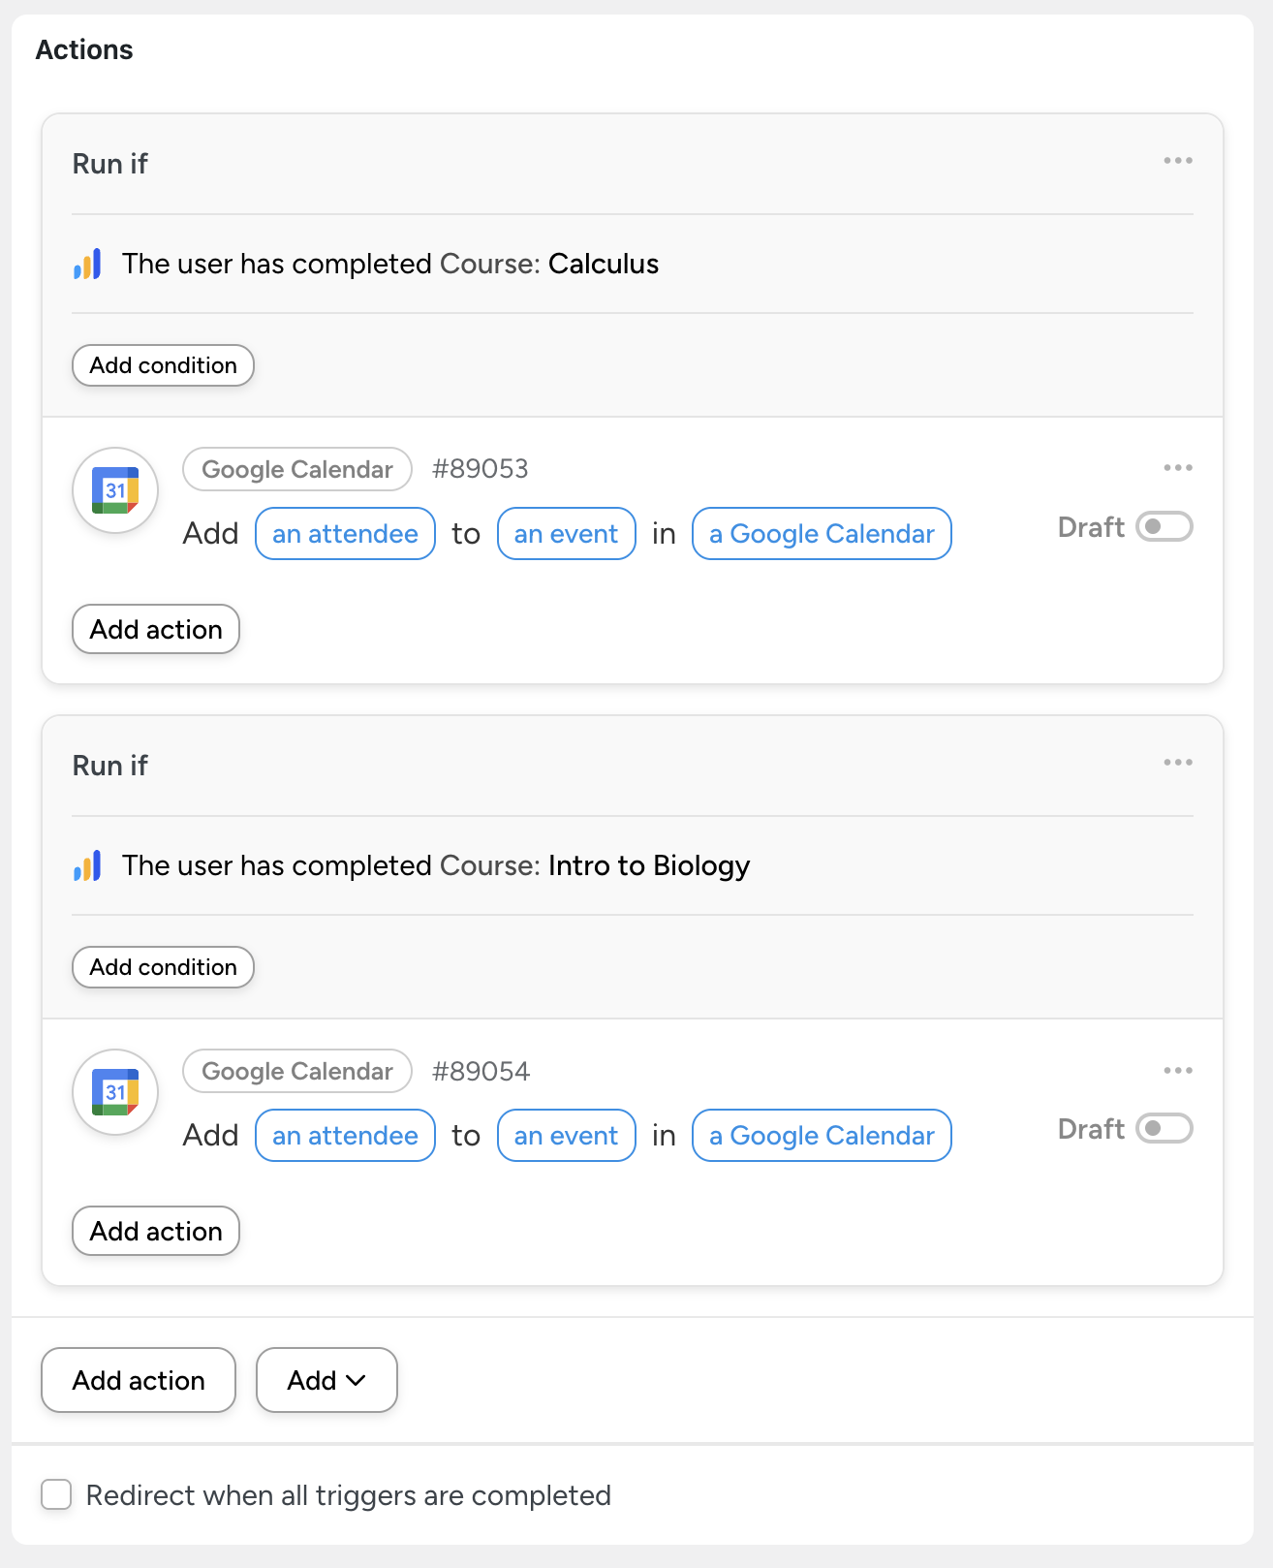Choose 'a Google Calendar' token in action #89054
The height and width of the screenshot is (1568, 1273).
click(x=822, y=1136)
